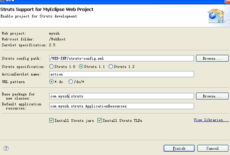Click the Struts wizard globe banner icon
Screen dimensions: 230x155
[x=216, y=16]
